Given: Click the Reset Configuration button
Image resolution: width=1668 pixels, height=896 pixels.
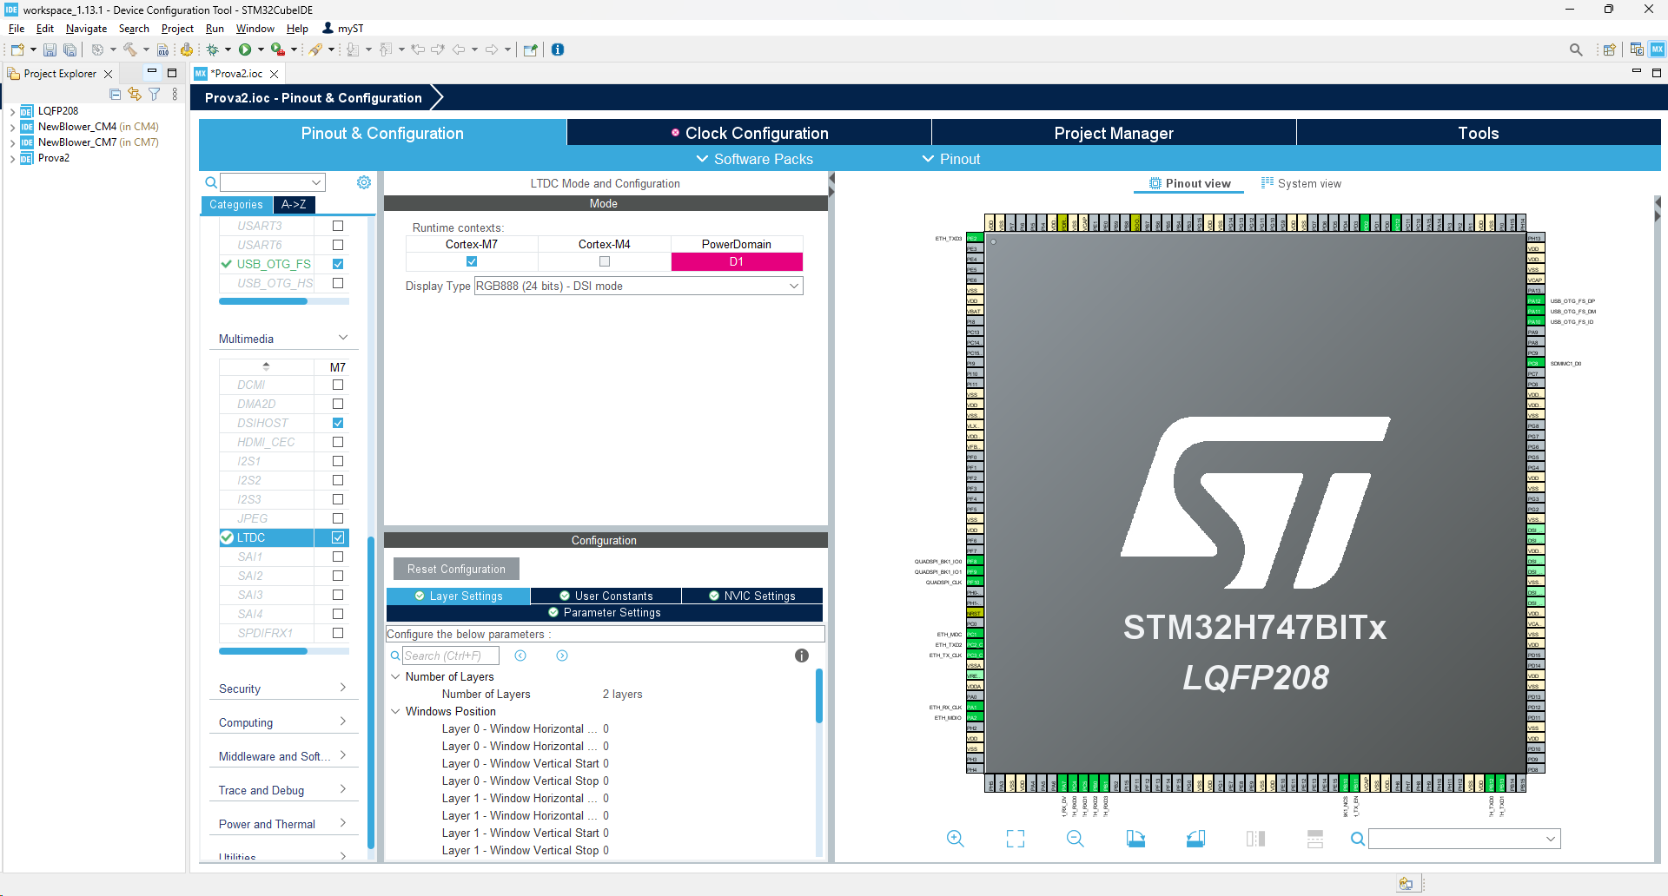Looking at the screenshot, I should tap(455, 569).
